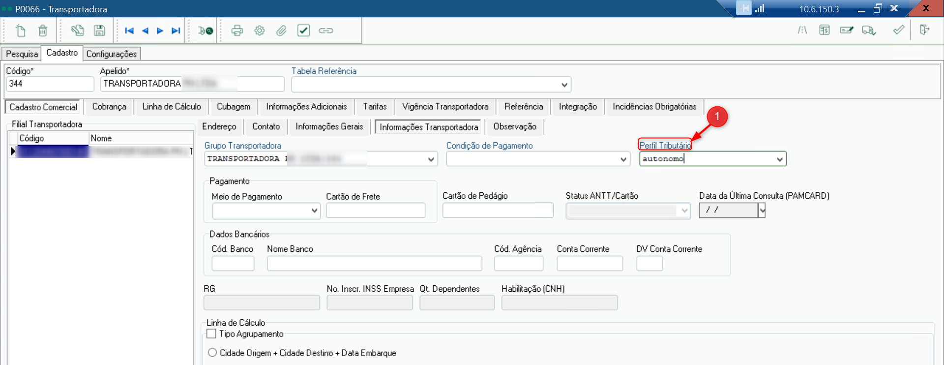Tick the Tipo Agrupamento checkbox
Image resolution: width=944 pixels, height=365 pixels.
click(x=211, y=334)
